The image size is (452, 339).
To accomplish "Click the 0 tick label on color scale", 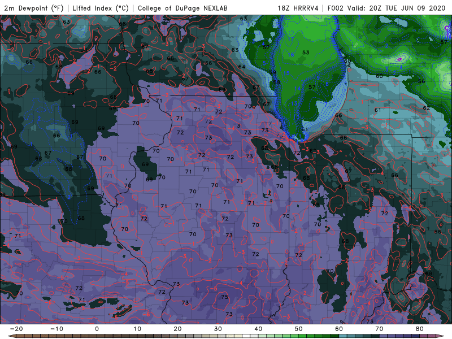I will (97, 329).
